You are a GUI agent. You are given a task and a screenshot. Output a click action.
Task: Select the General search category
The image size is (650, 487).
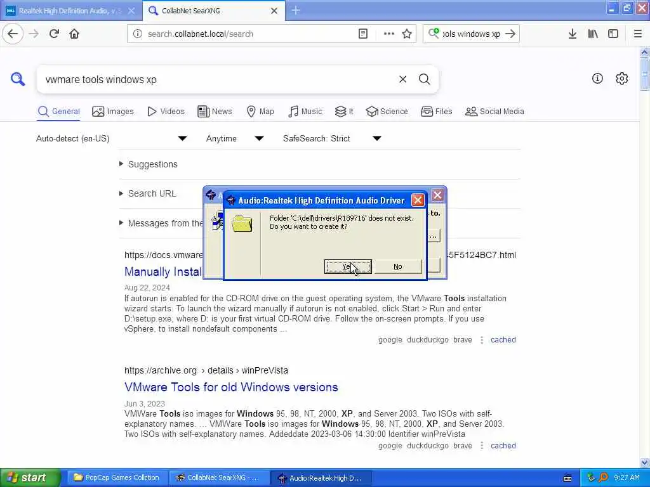pyautogui.click(x=58, y=112)
